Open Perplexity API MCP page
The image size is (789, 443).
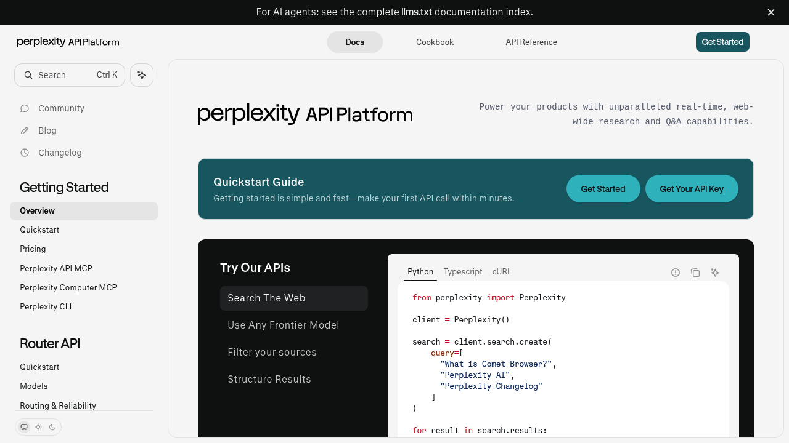coord(84,269)
